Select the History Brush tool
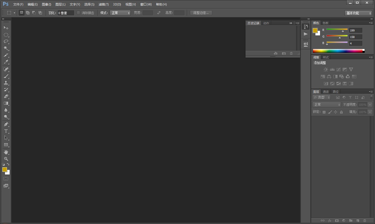 pyautogui.click(x=6, y=90)
